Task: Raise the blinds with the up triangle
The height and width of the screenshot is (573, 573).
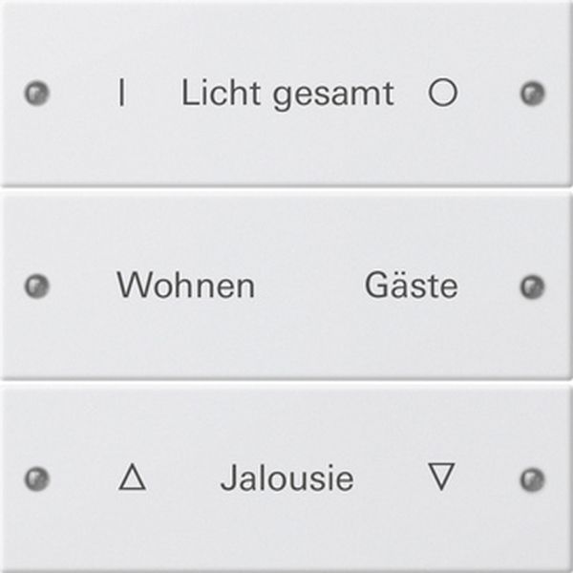Action: coord(132,477)
